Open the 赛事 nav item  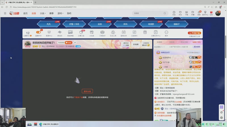(51, 13)
